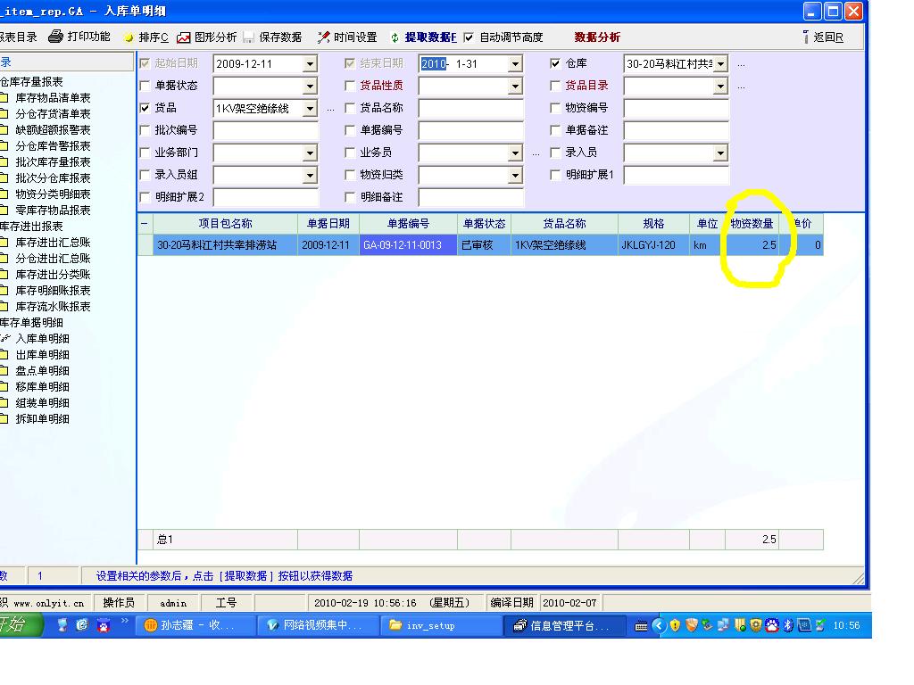This screenshot has height=685, width=914.
Task: Expand the 起始日期 date dropdown
Action: [310, 64]
